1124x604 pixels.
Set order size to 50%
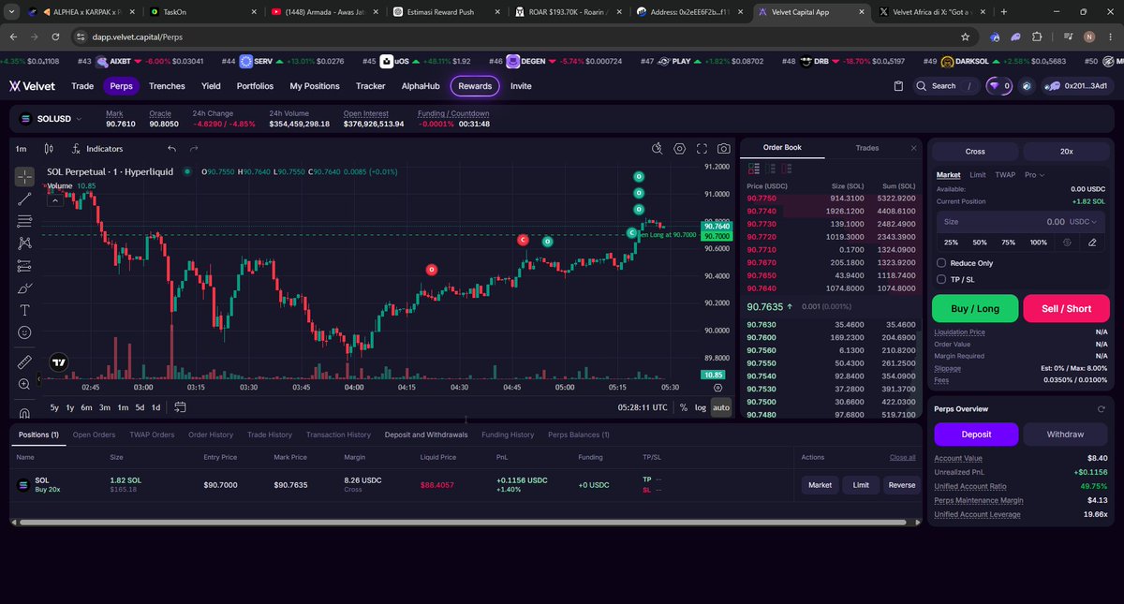tap(980, 243)
